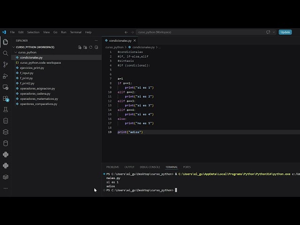Open the Remote Explorer view
This screenshot has height=225, width=300.
click(x=6, y=87)
